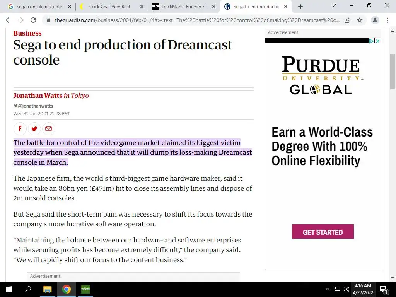Share article on Facebook
Screen dimensions: 396x297
(20, 129)
